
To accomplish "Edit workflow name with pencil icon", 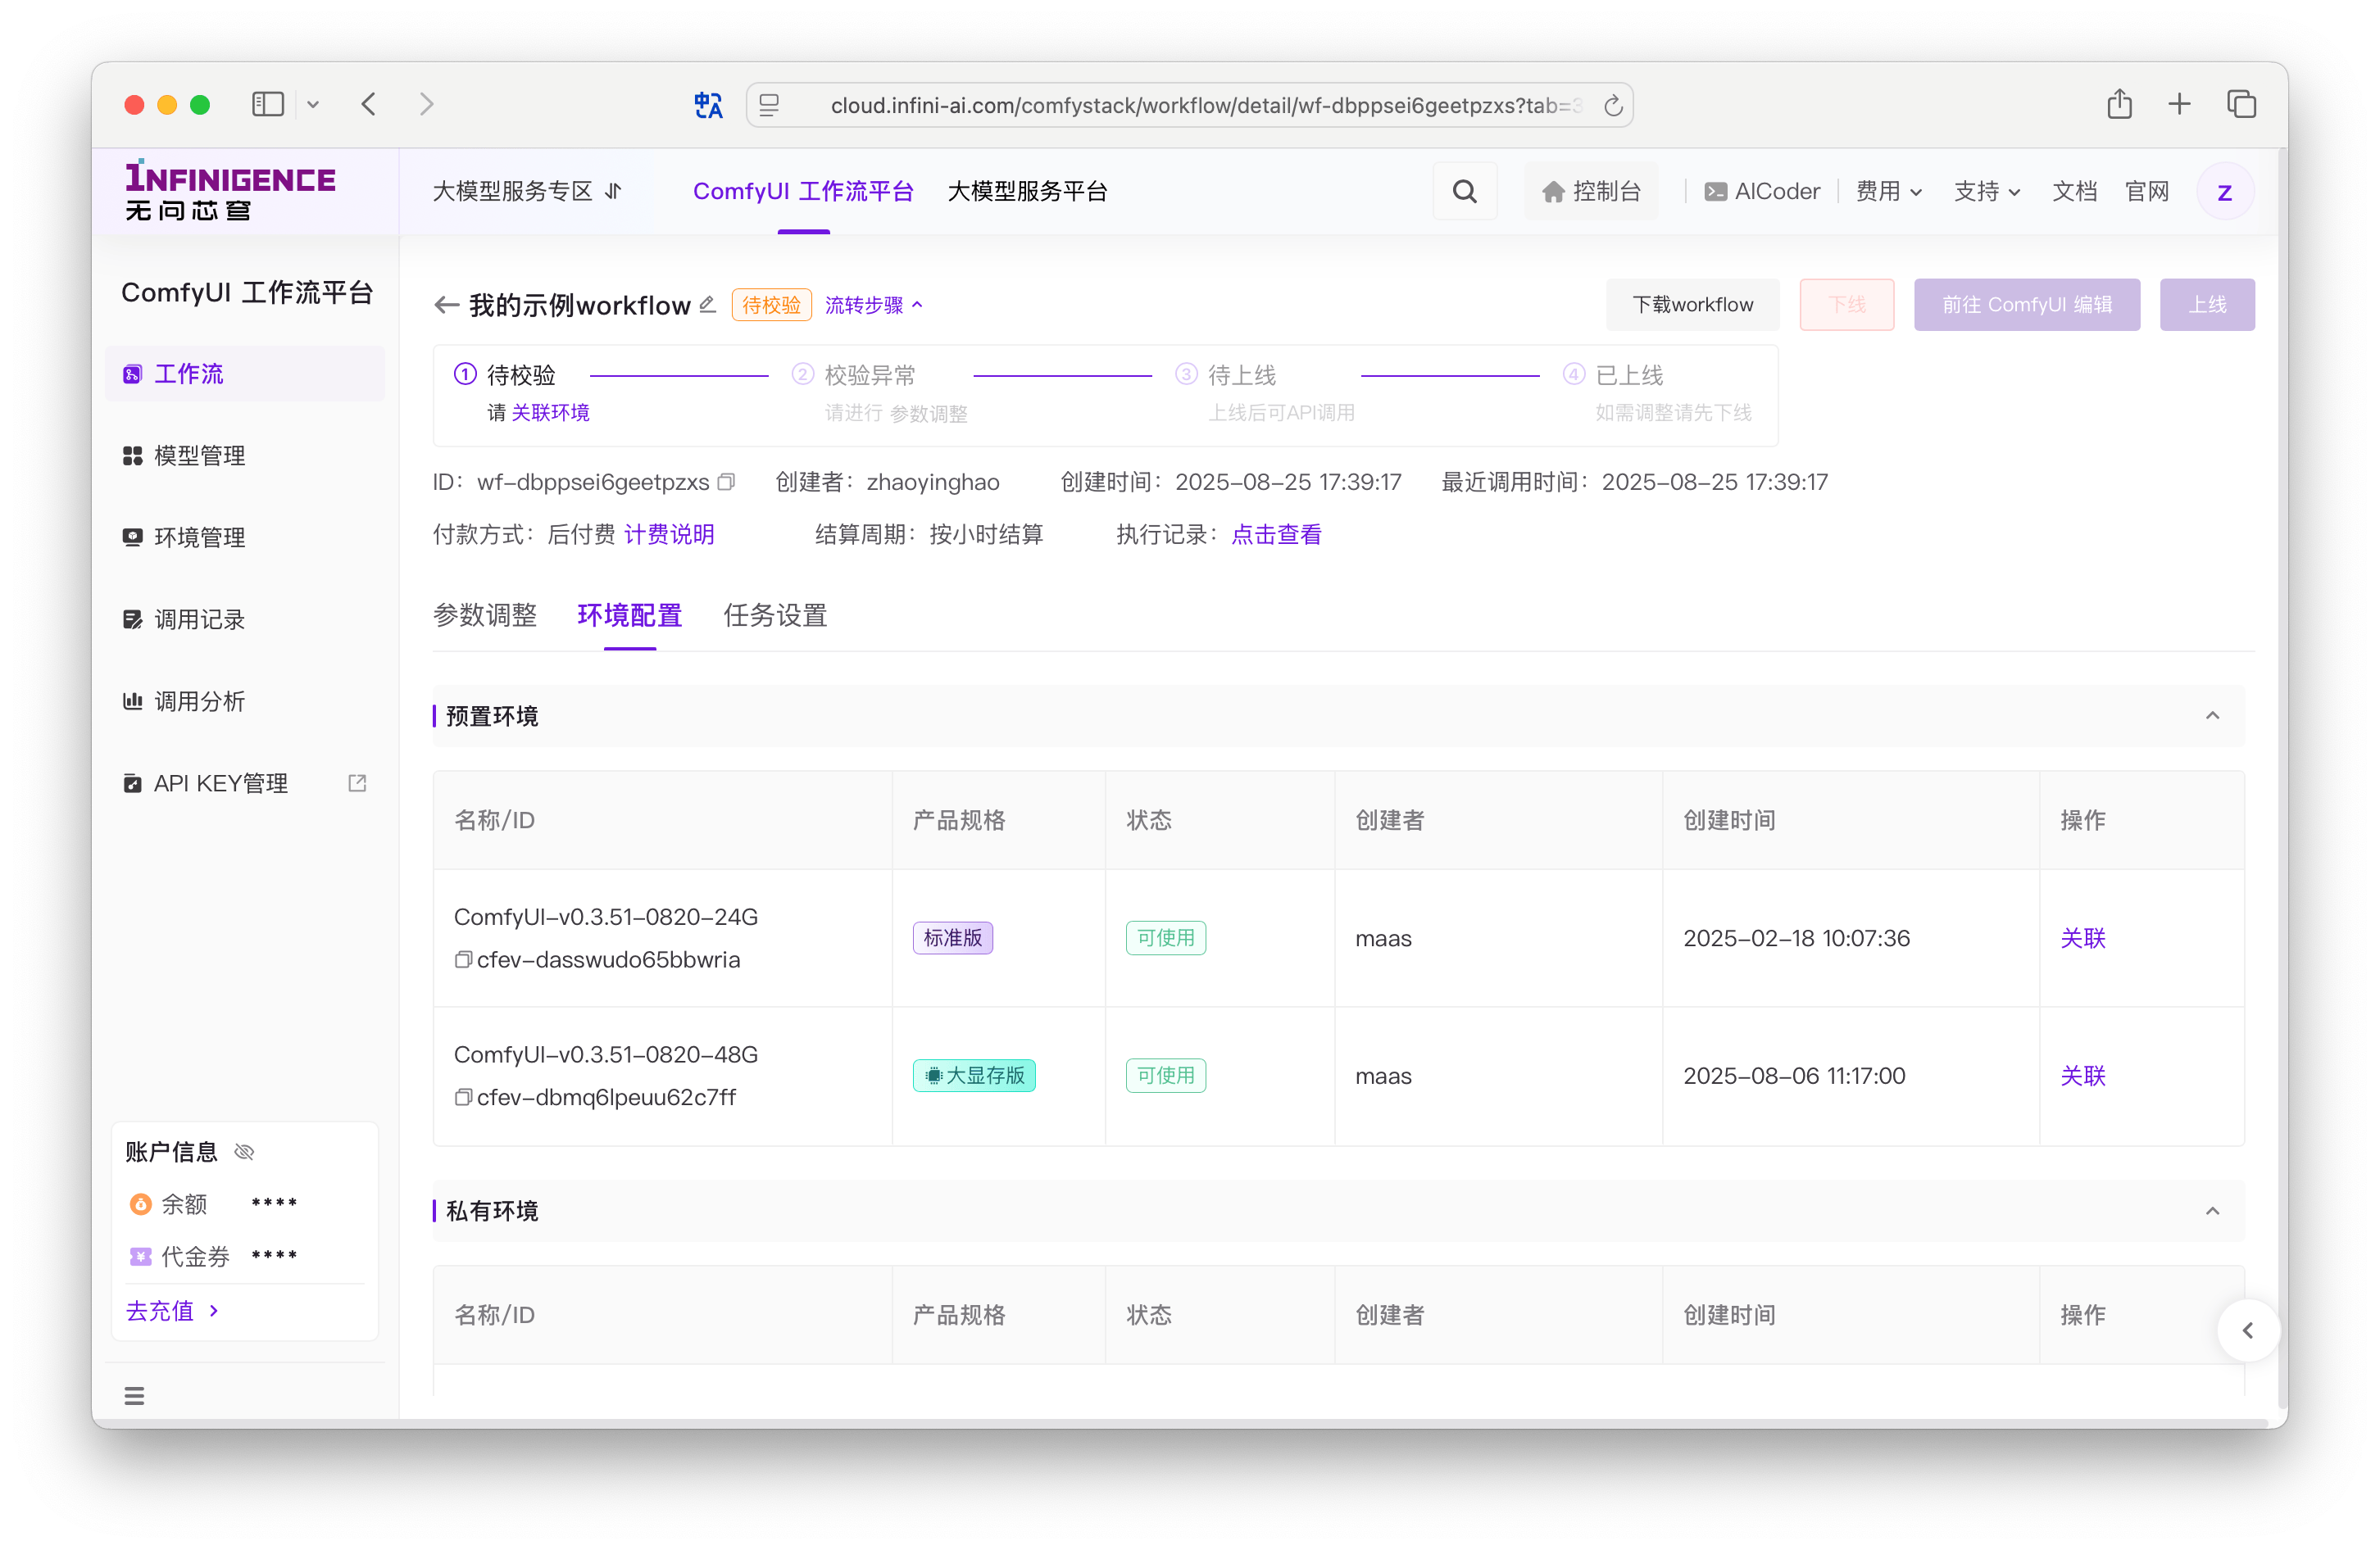I will tap(708, 304).
